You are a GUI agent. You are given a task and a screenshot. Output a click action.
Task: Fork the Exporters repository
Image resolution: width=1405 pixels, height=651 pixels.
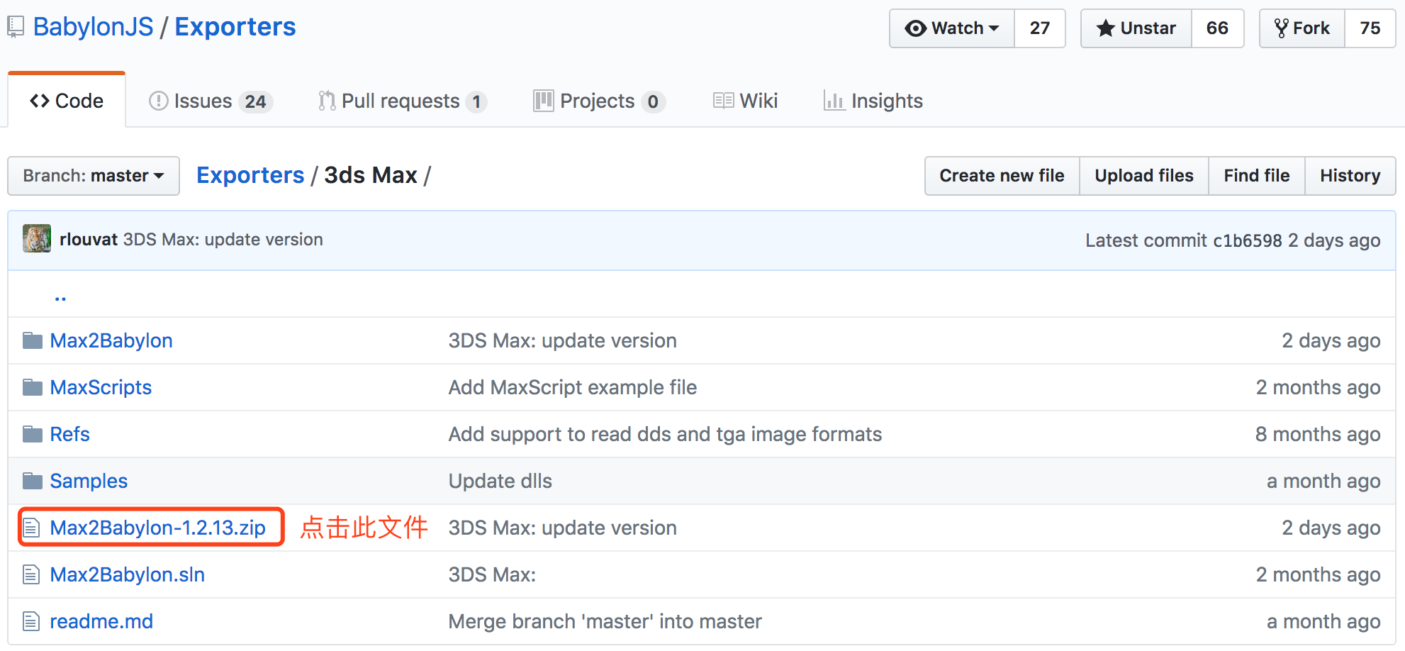[x=1302, y=28]
